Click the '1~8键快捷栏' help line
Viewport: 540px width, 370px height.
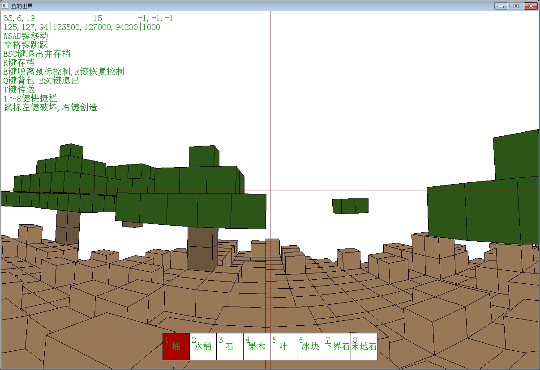tap(30, 99)
